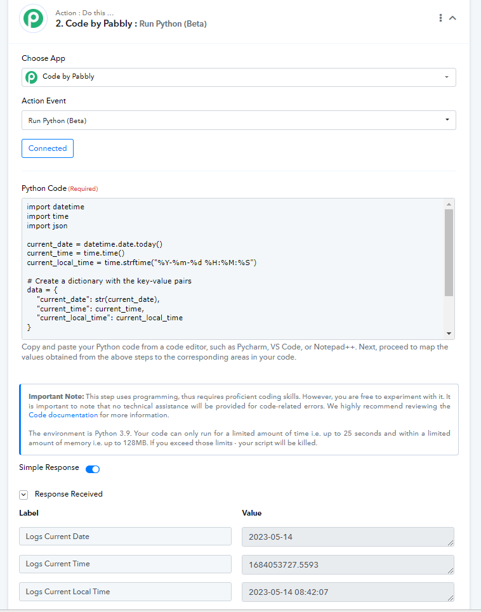
Task: Click the code editor scroll-down arrow
Action: tap(449, 334)
